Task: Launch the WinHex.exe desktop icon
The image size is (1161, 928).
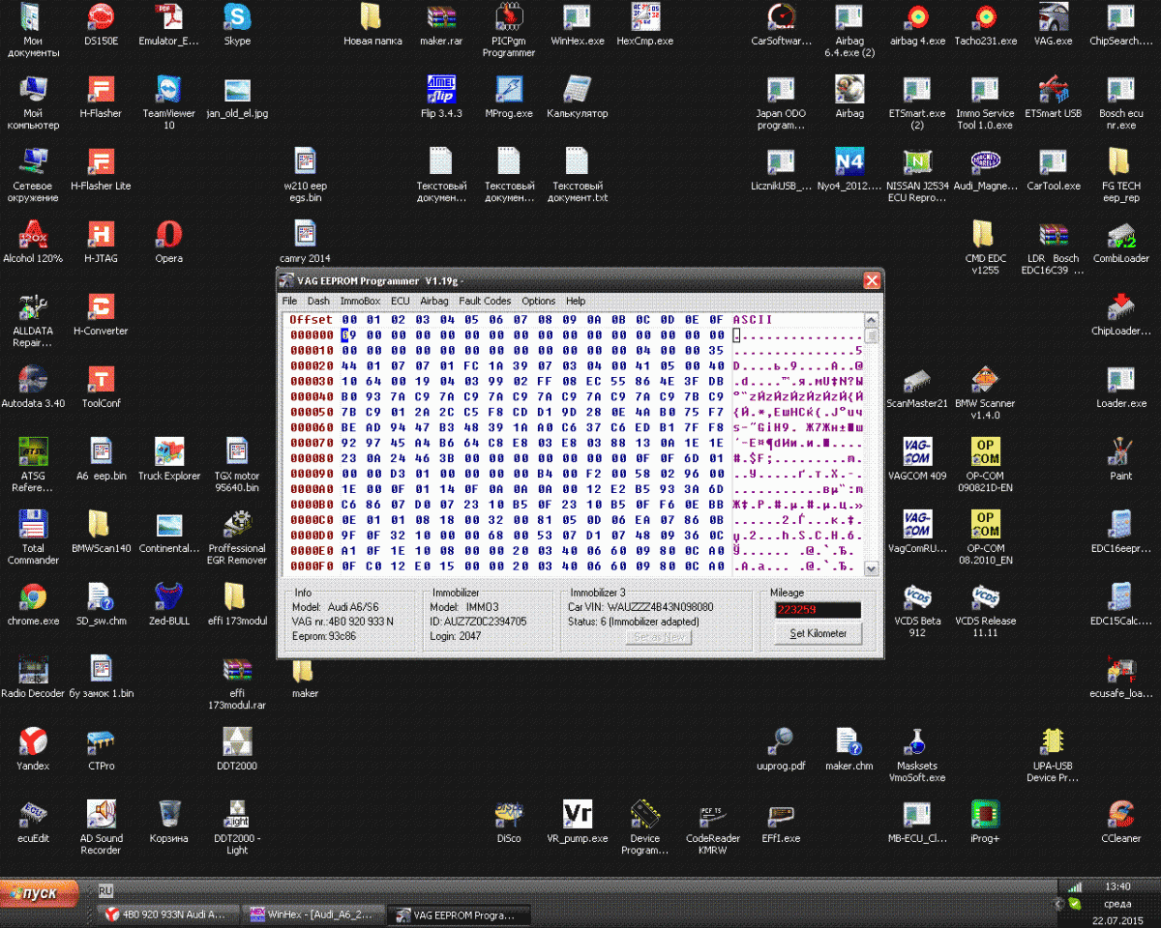Action: [578, 17]
